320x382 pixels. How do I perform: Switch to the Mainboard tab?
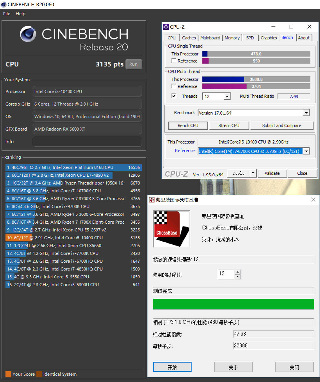[x=210, y=38]
